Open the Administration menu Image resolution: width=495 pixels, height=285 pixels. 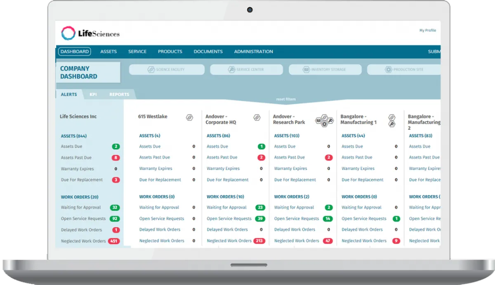click(x=254, y=52)
